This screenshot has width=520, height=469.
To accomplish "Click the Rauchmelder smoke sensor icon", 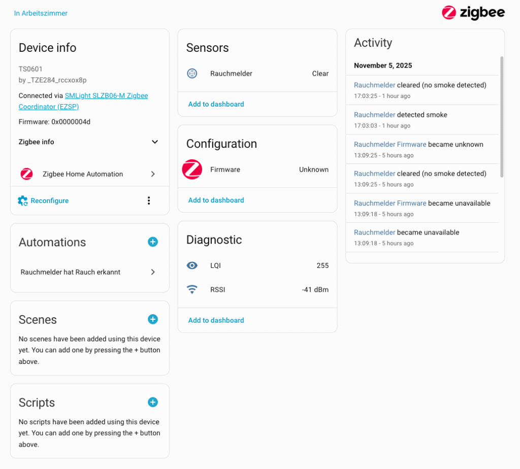I will click(x=192, y=74).
